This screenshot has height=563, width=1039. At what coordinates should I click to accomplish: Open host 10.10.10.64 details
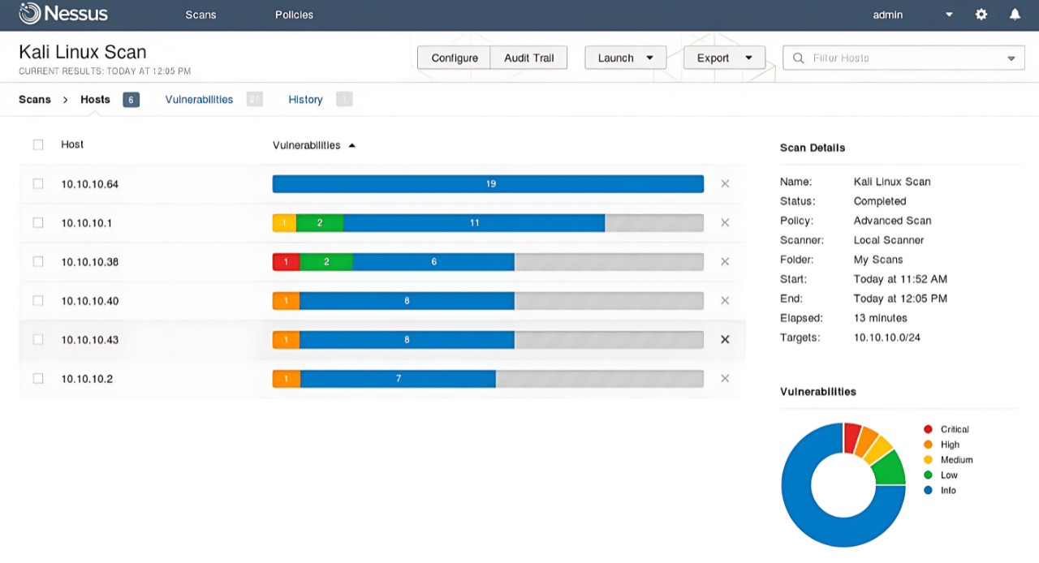click(x=89, y=184)
